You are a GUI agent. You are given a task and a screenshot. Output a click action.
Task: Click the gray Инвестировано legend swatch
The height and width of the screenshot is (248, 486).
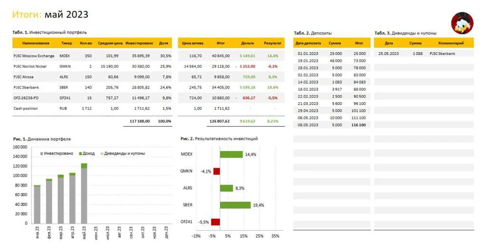(42, 154)
